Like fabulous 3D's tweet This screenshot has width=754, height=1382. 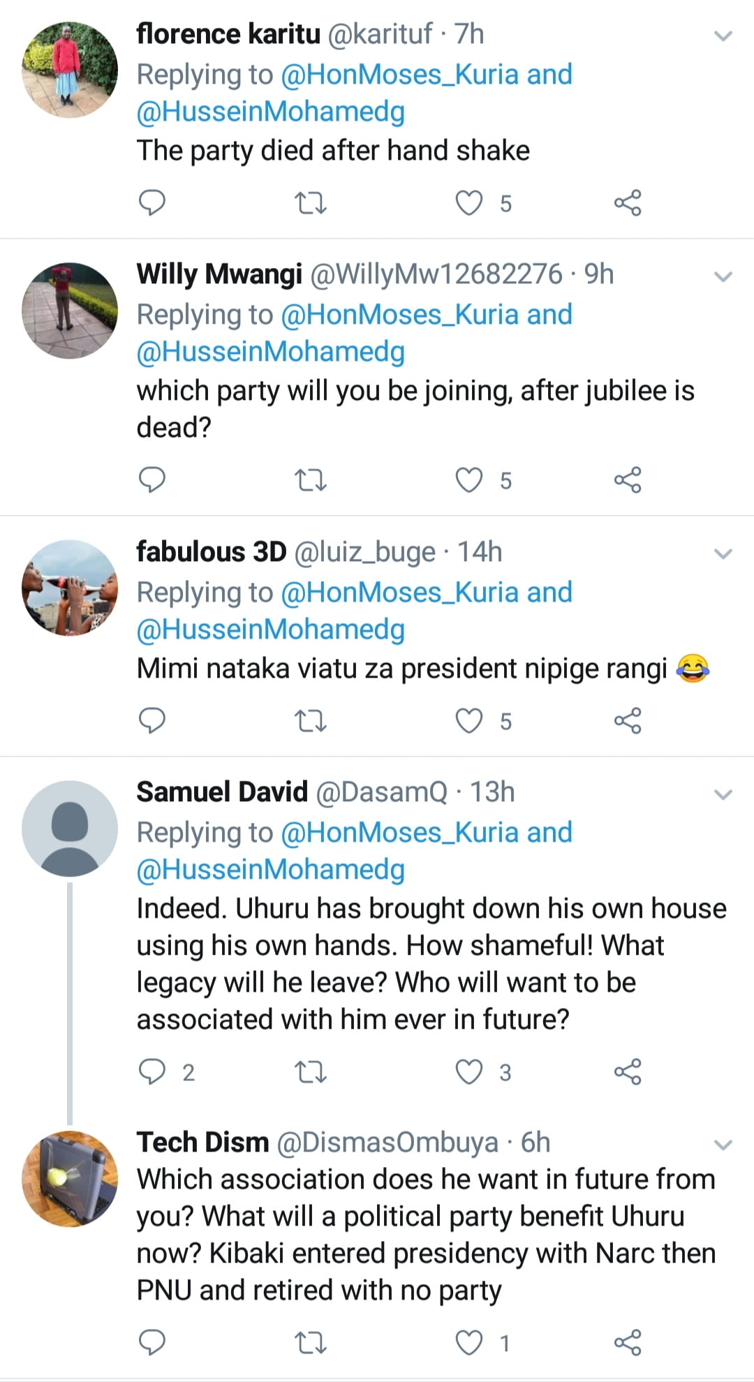[x=469, y=720]
